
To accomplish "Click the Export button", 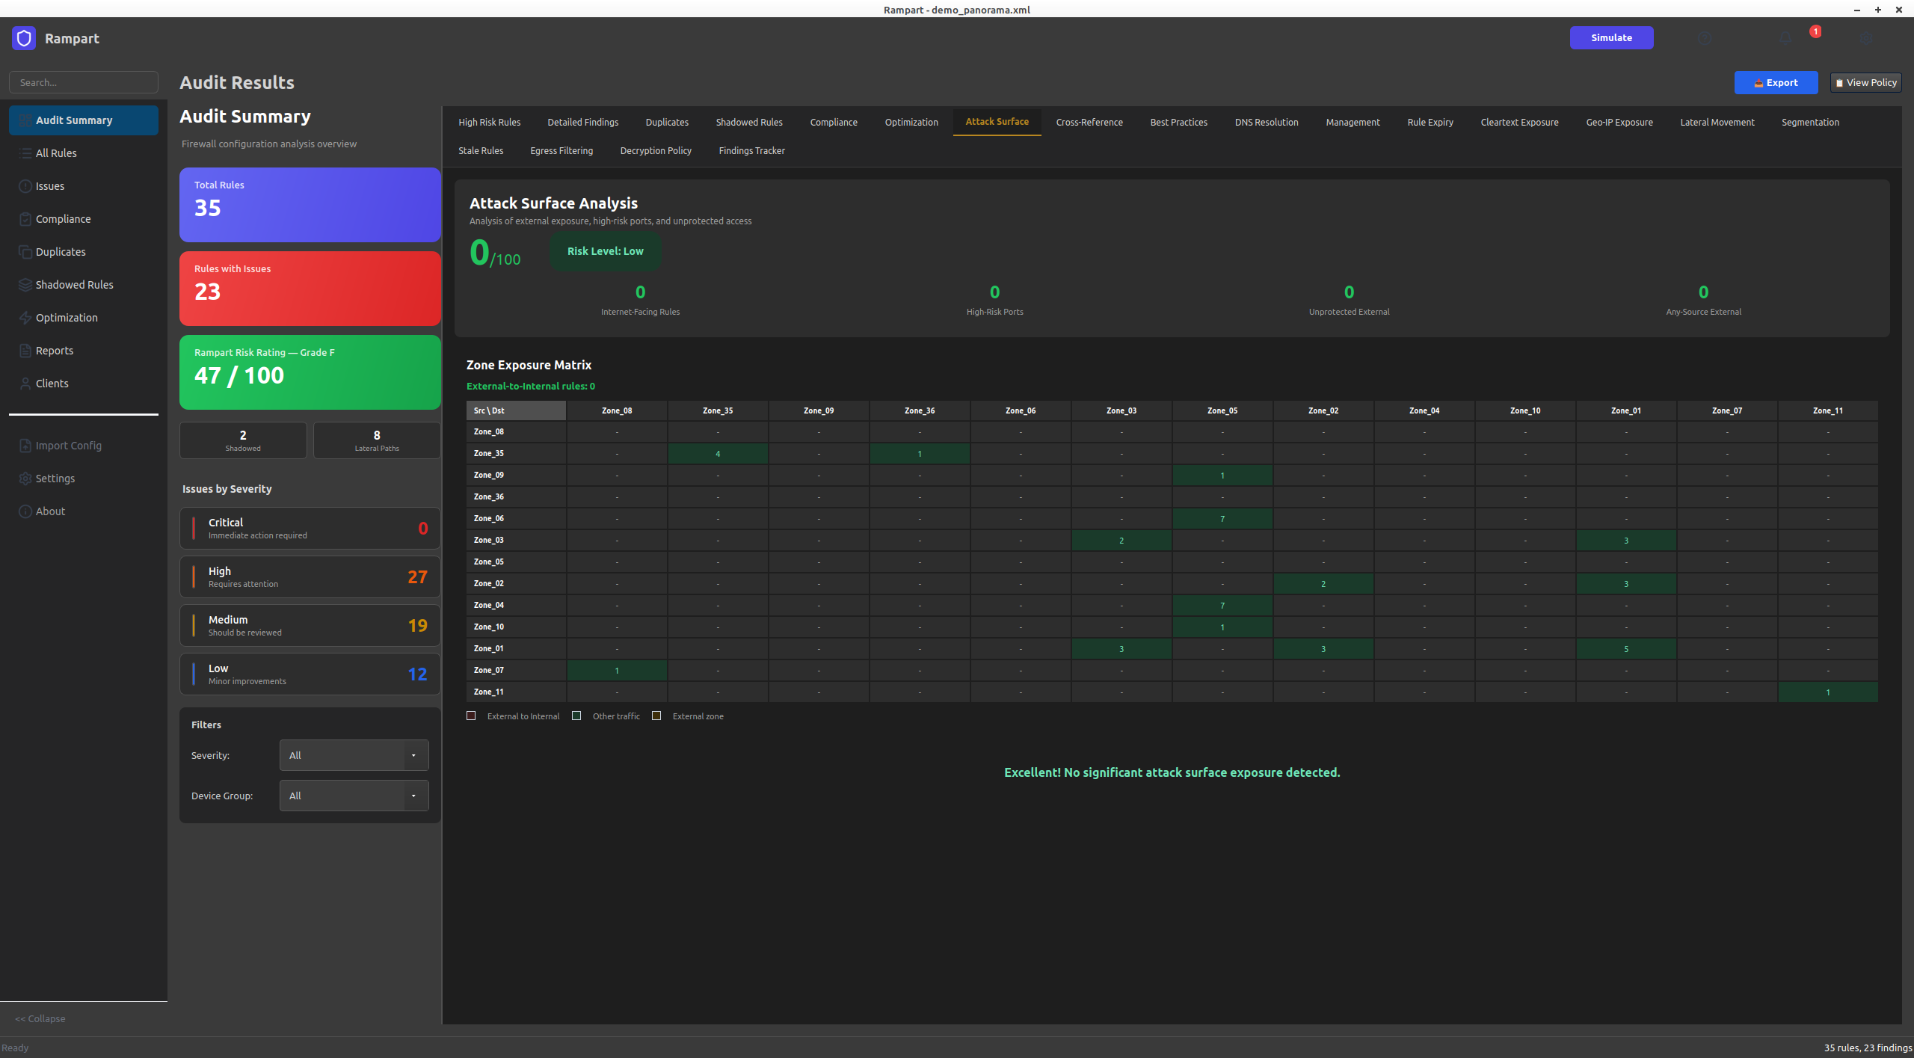I will (1776, 83).
